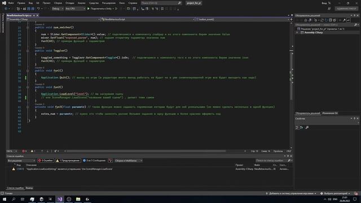Collapse the num_swicher method outline
The width and height of the screenshot is (361, 203).
[x=28, y=28]
